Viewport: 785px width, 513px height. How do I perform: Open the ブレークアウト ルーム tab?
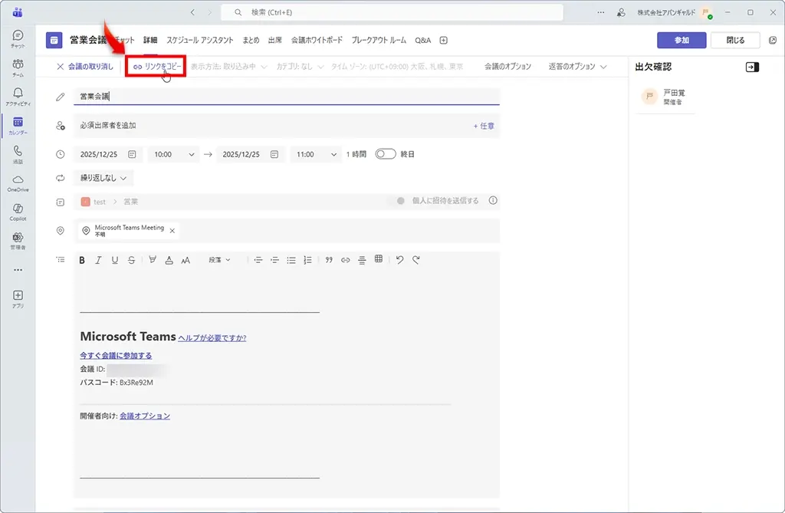[x=379, y=40]
